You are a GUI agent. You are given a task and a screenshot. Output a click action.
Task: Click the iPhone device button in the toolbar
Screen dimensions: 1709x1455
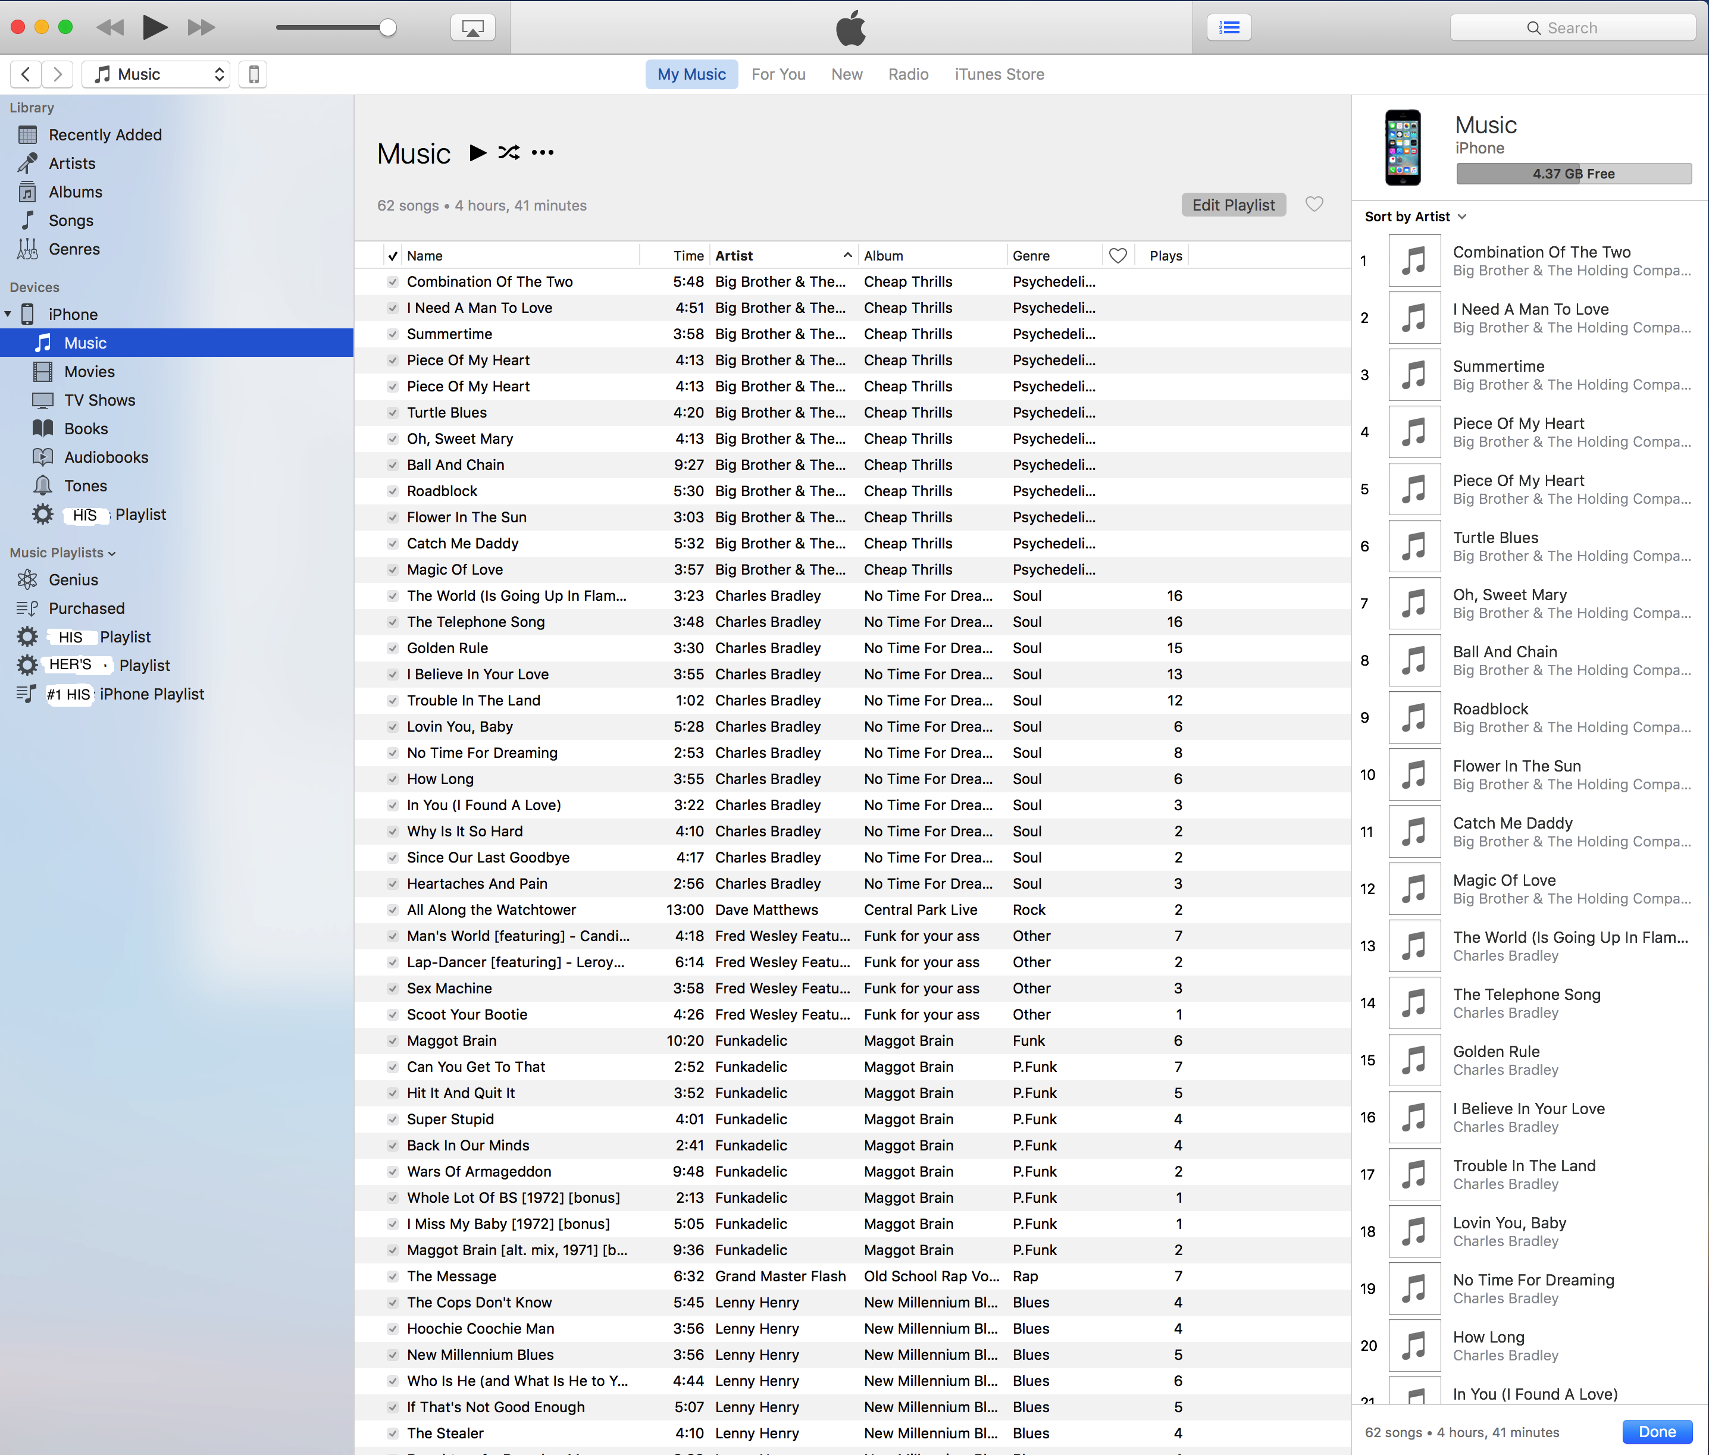click(x=253, y=74)
